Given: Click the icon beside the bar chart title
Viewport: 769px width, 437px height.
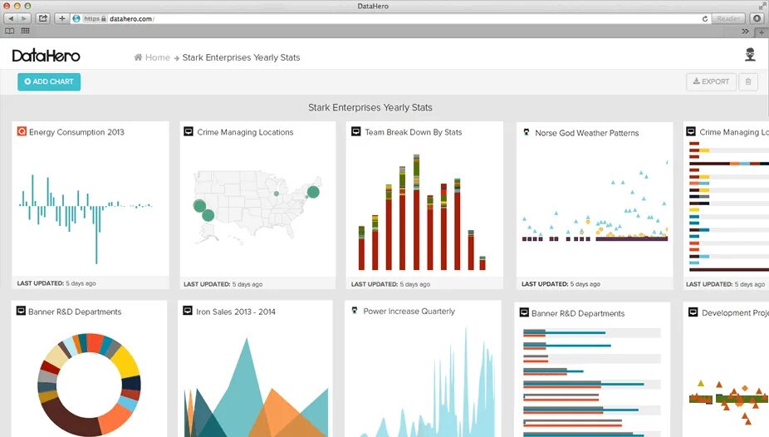Looking at the screenshot, I should click(524, 312).
